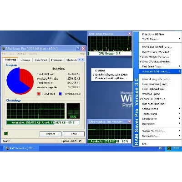Click the CPU Usage - 3 % bar
This screenshot has height=182, width=182.
(x=110, y=54)
